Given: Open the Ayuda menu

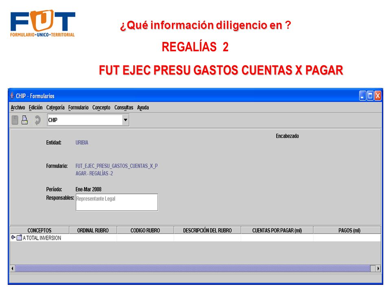Looking at the screenshot, I should (143, 107).
